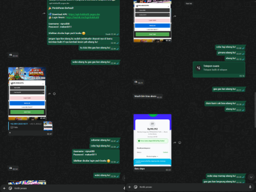The image size is (256, 192).
Task: Click the 'woke abang ku!' message
Action: [106, 176]
